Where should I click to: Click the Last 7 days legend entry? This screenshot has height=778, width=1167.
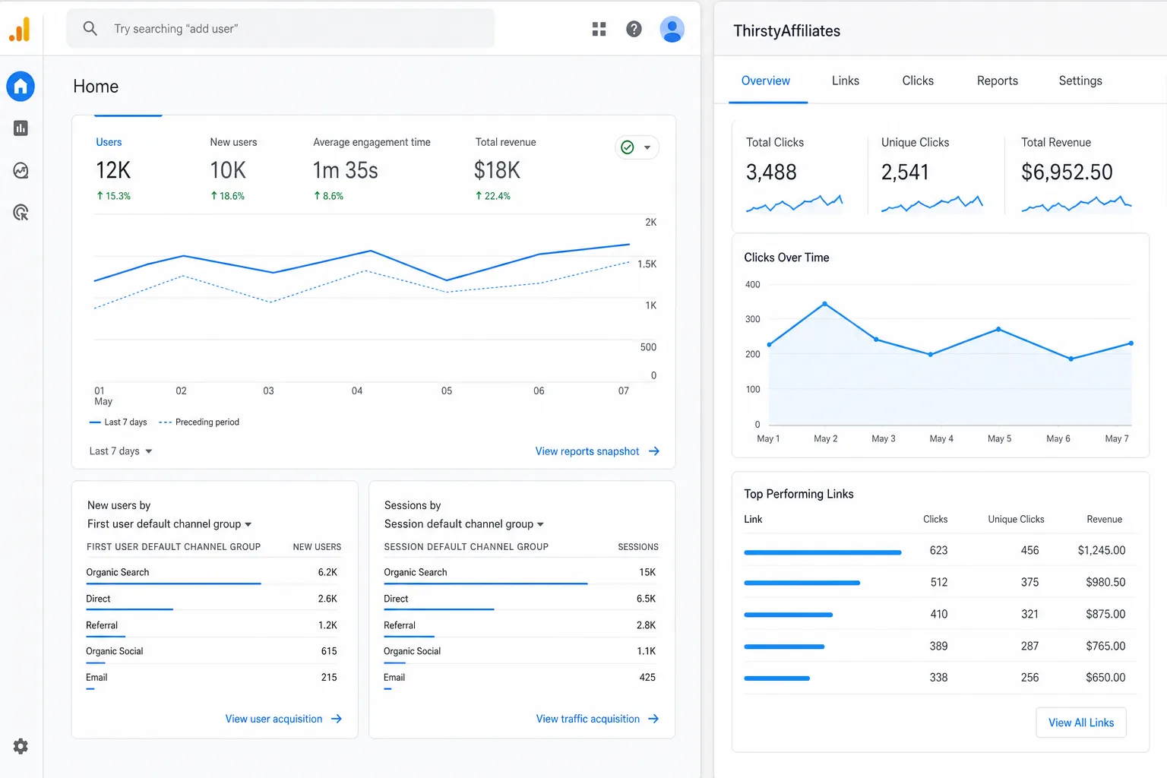[x=119, y=422]
